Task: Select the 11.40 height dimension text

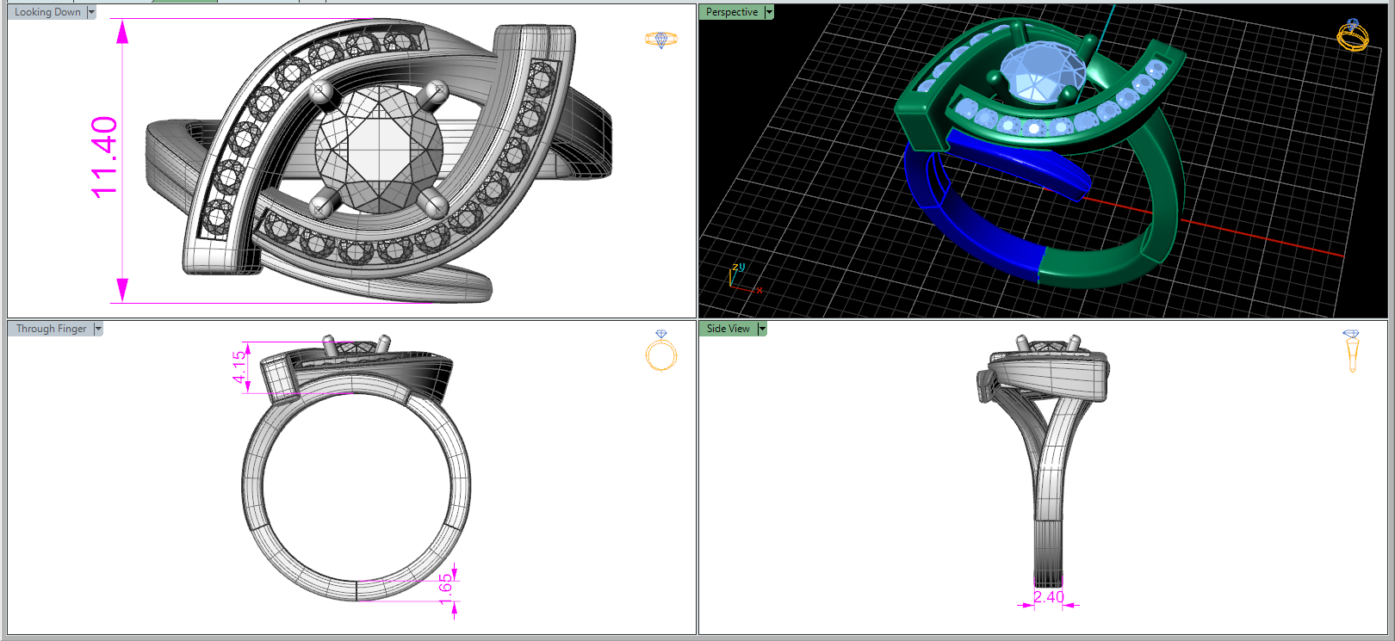Action: (x=104, y=157)
